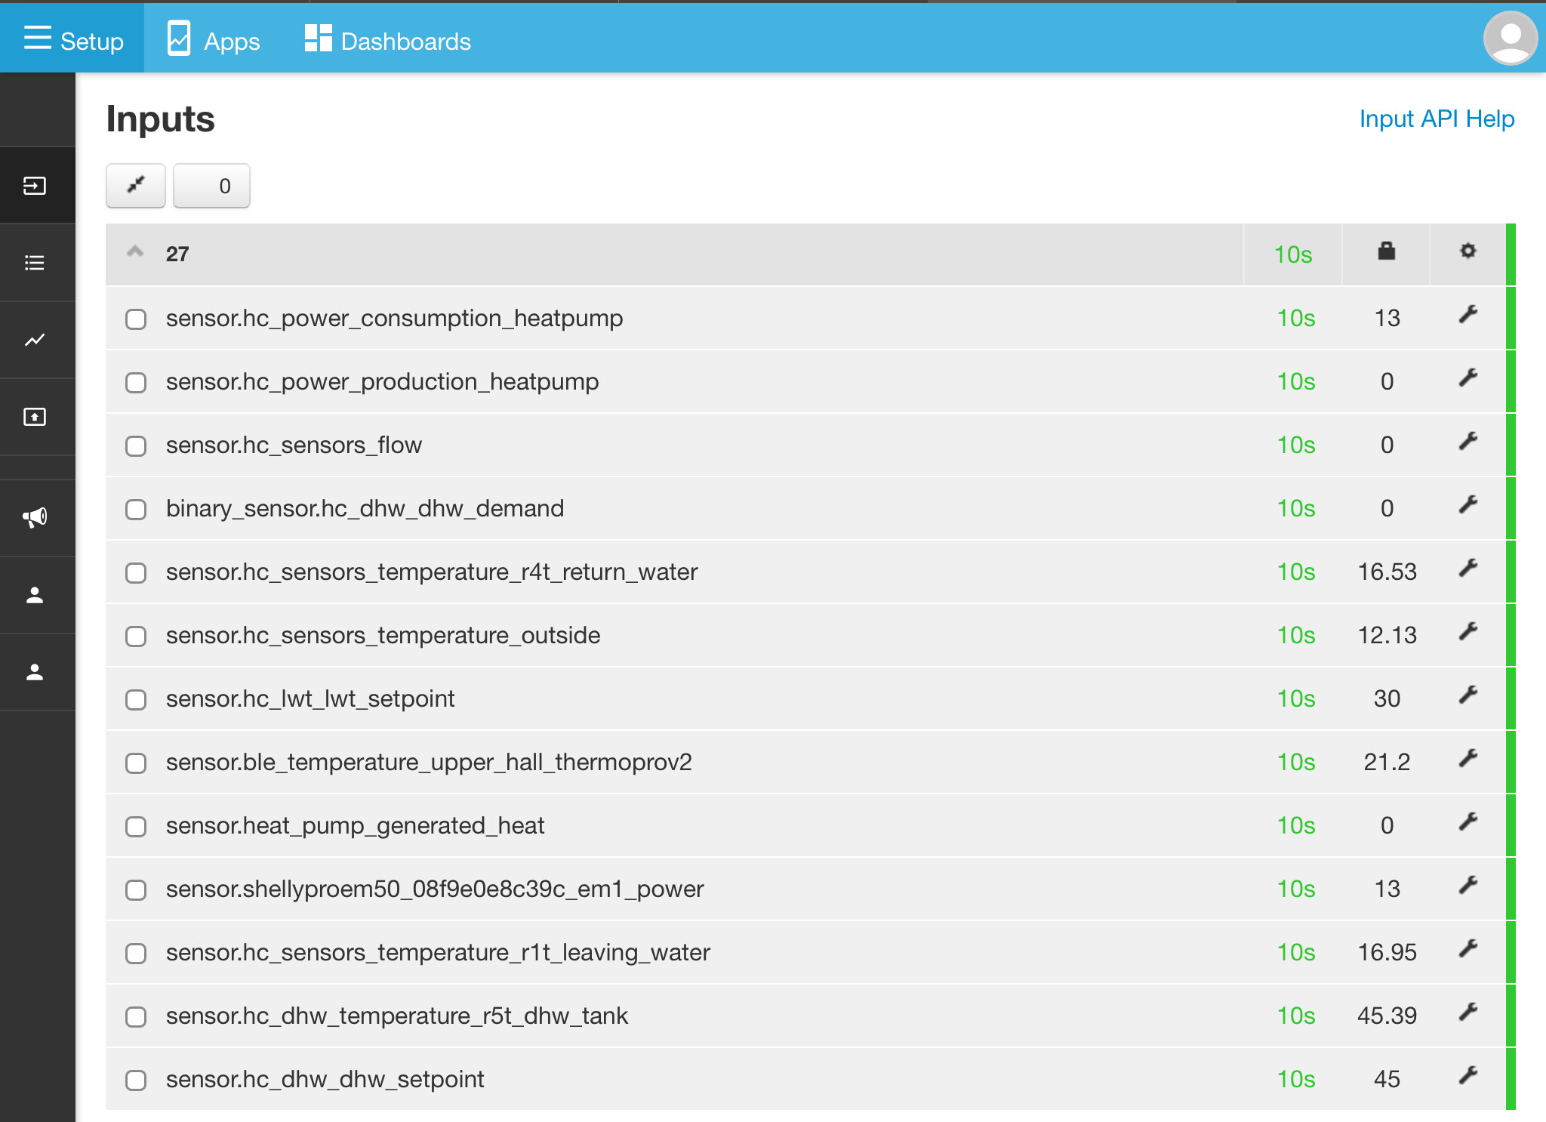Image resolution: width=1546 pixels, height=1122 pixels.
Task: Open the Apps menu
Action: [214, 40]
